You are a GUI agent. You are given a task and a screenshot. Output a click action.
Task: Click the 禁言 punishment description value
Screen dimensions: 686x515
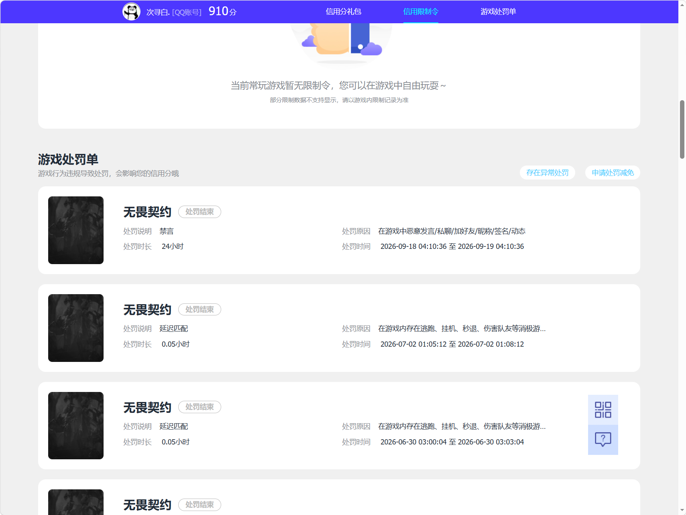167,231
